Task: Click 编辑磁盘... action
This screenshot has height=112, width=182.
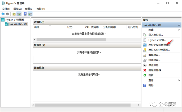Action: tap(154, 55)
